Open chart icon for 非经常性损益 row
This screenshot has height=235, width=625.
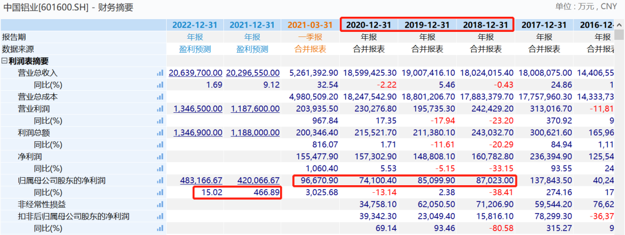point(160,205)
